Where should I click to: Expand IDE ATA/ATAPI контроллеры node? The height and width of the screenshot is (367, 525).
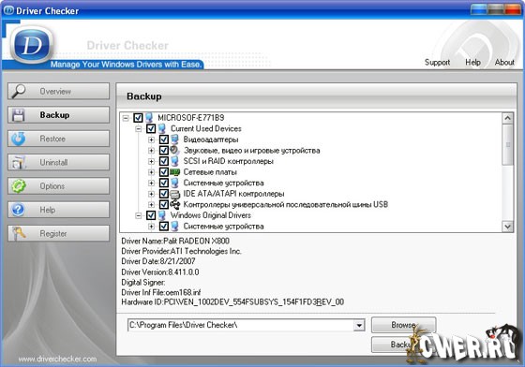(x=151, y=194)
